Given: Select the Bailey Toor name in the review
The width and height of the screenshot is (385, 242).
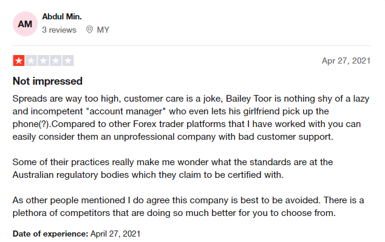Looking at the screenshot, I should click(249, 99).
